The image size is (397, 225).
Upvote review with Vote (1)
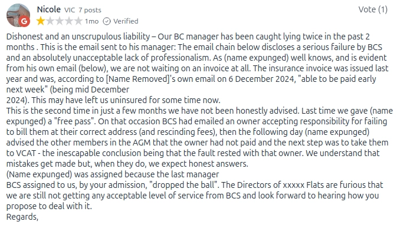click(373, 9)
